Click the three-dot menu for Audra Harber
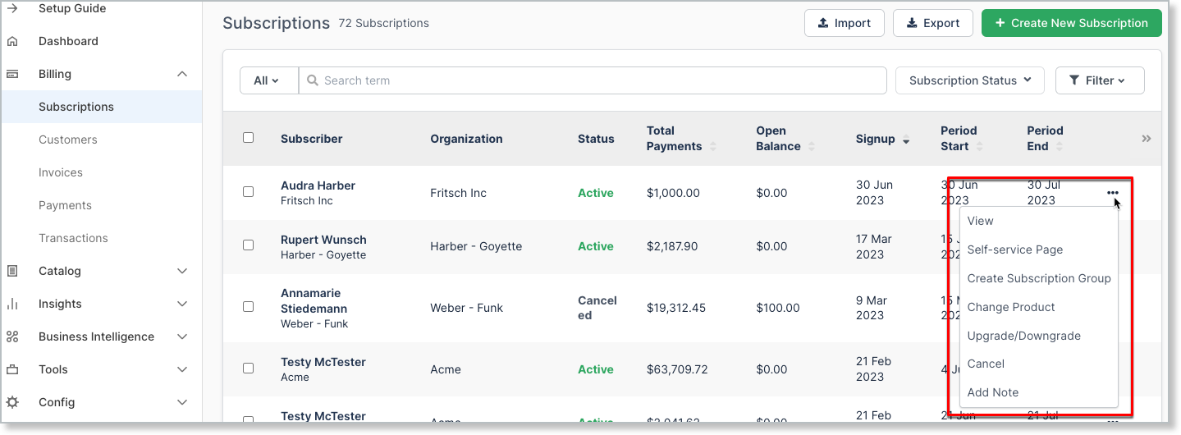 (1112, 193)
